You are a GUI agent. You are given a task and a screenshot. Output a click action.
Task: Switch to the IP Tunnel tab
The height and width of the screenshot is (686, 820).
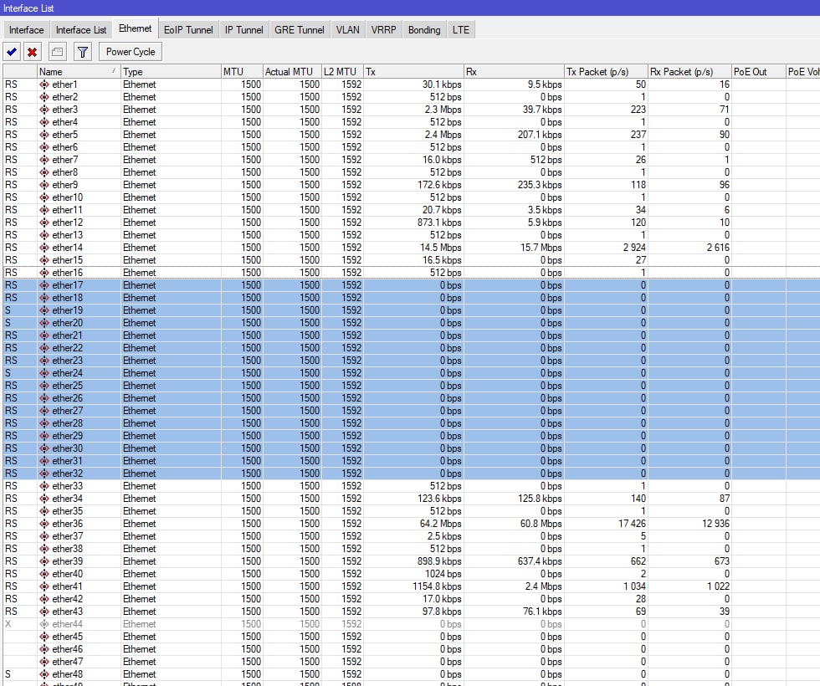point(243,30)
